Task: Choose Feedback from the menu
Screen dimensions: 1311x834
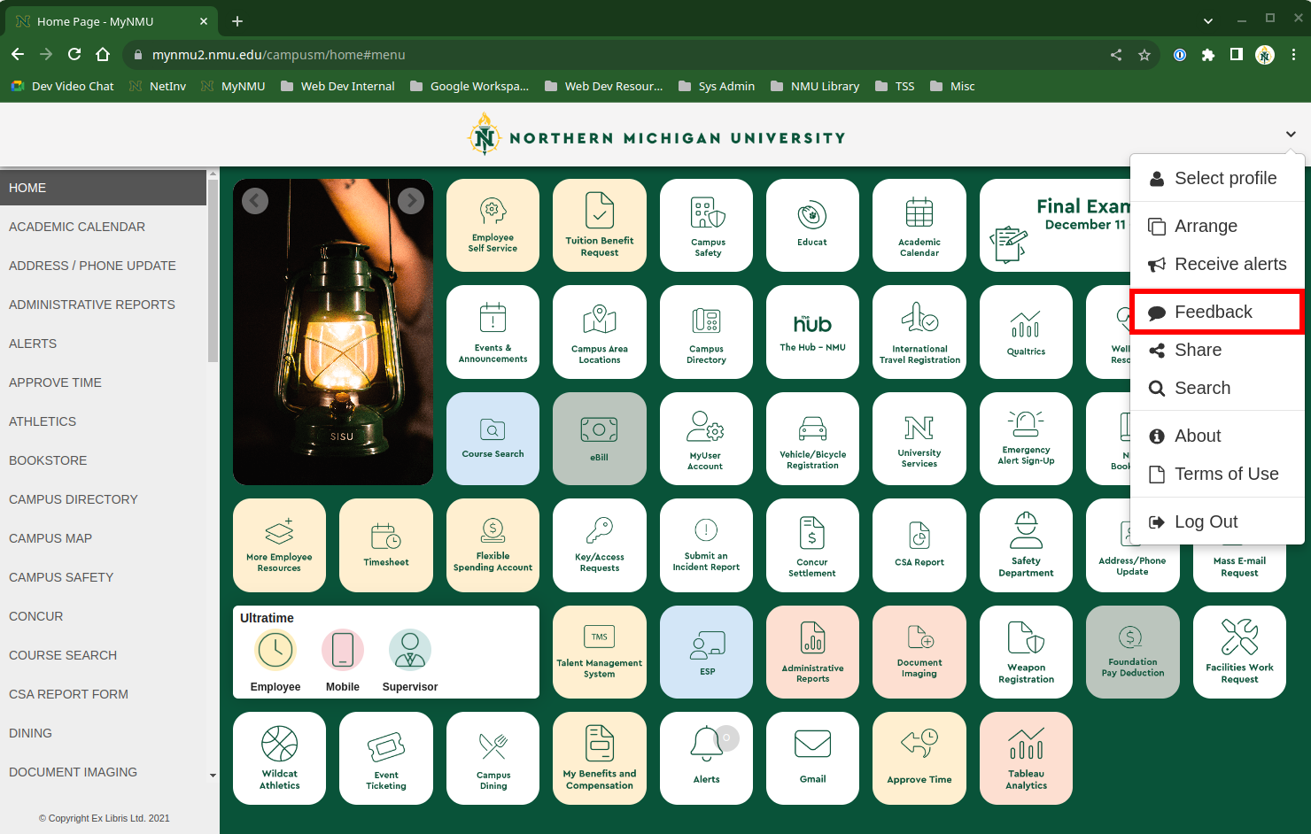Action: (1215, 312)
